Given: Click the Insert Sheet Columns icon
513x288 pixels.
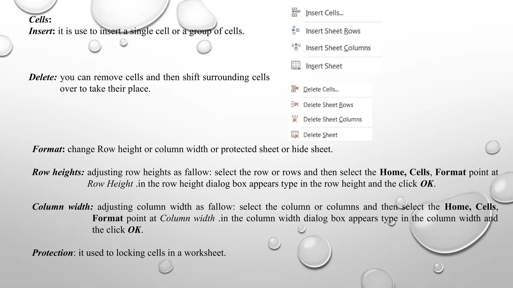Looking at the screenshot, I should tap(296, 47).
